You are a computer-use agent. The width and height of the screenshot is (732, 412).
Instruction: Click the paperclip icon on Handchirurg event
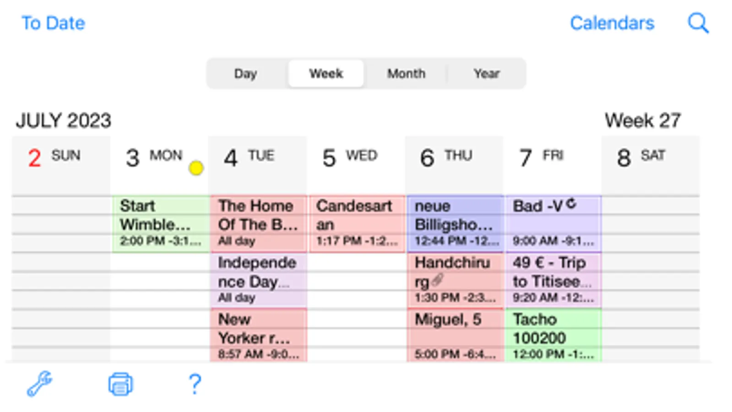pos(438,279)
